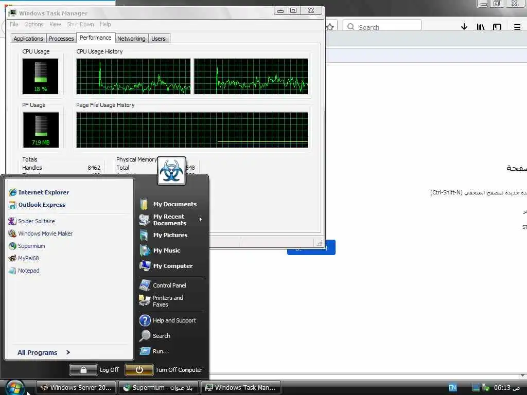This screenshot has width=527, height=395.
Task: Click the Start orb button
Action: (x=15, y=388)
